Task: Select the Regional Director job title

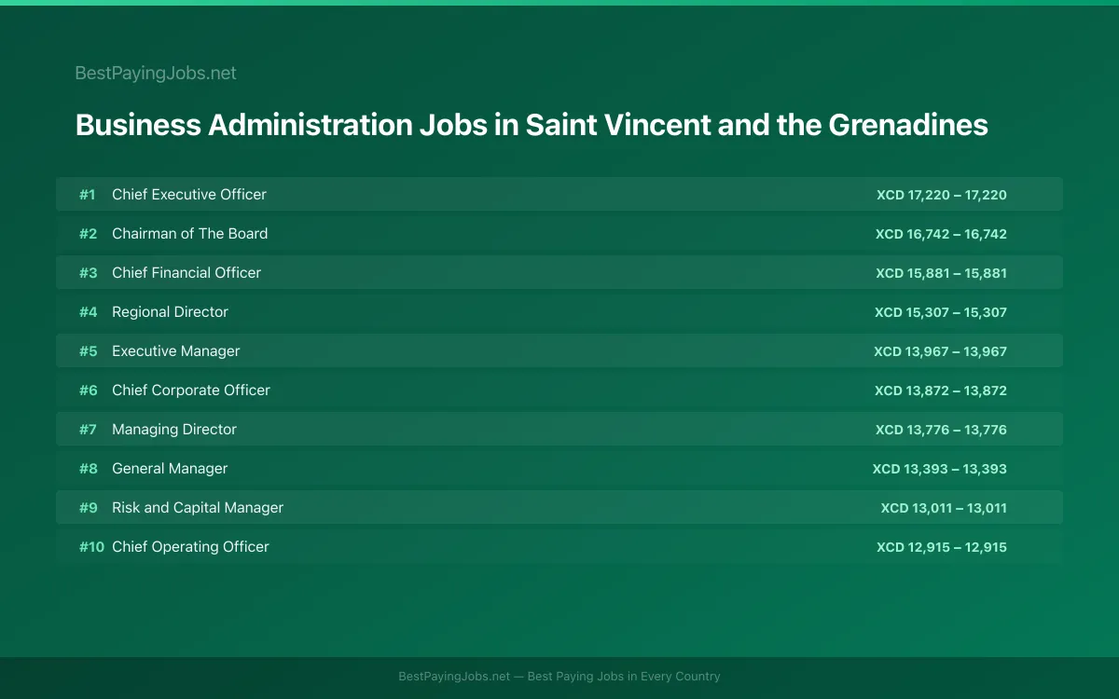Action: 170,311
